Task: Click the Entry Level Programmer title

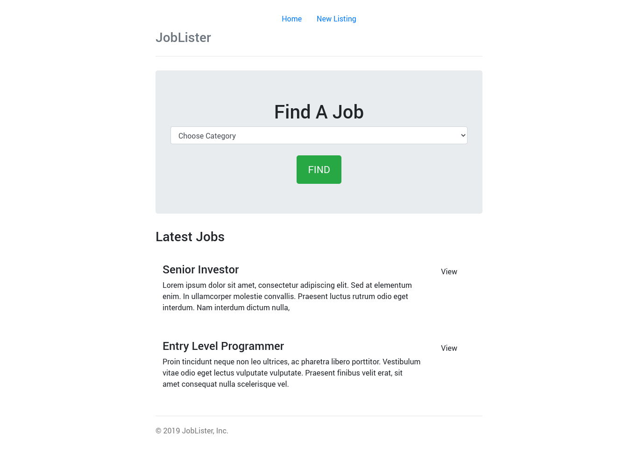Action: [223, 346]
